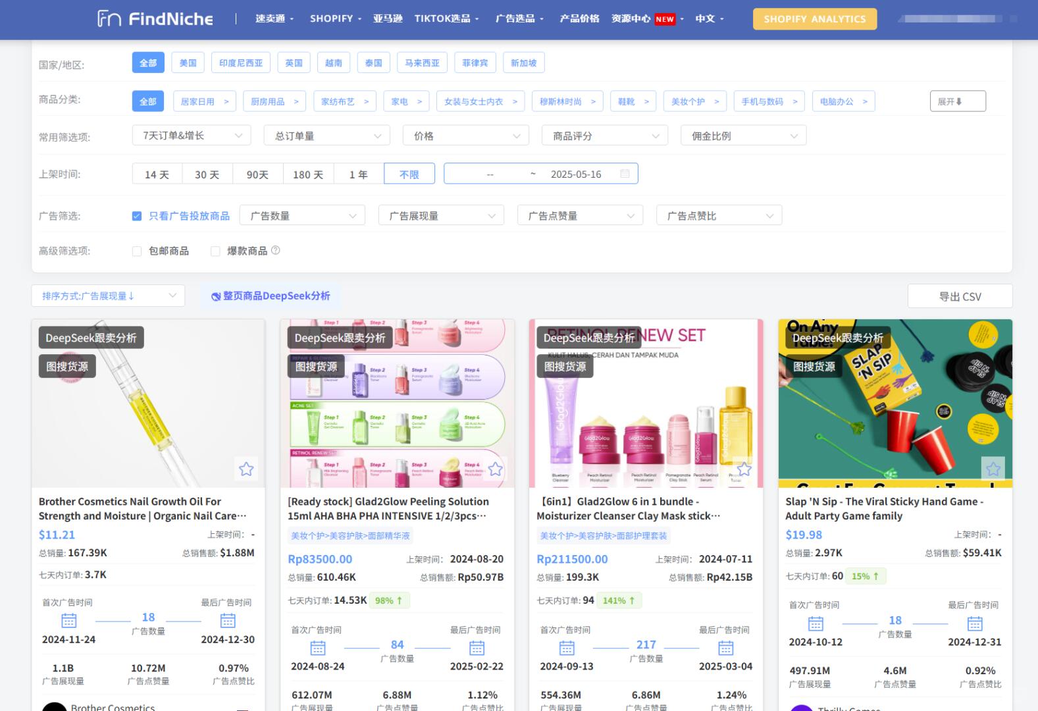Click last-ad calendar icon dated 2025-02-22
1038x711 pixels.
pos(477,648)
